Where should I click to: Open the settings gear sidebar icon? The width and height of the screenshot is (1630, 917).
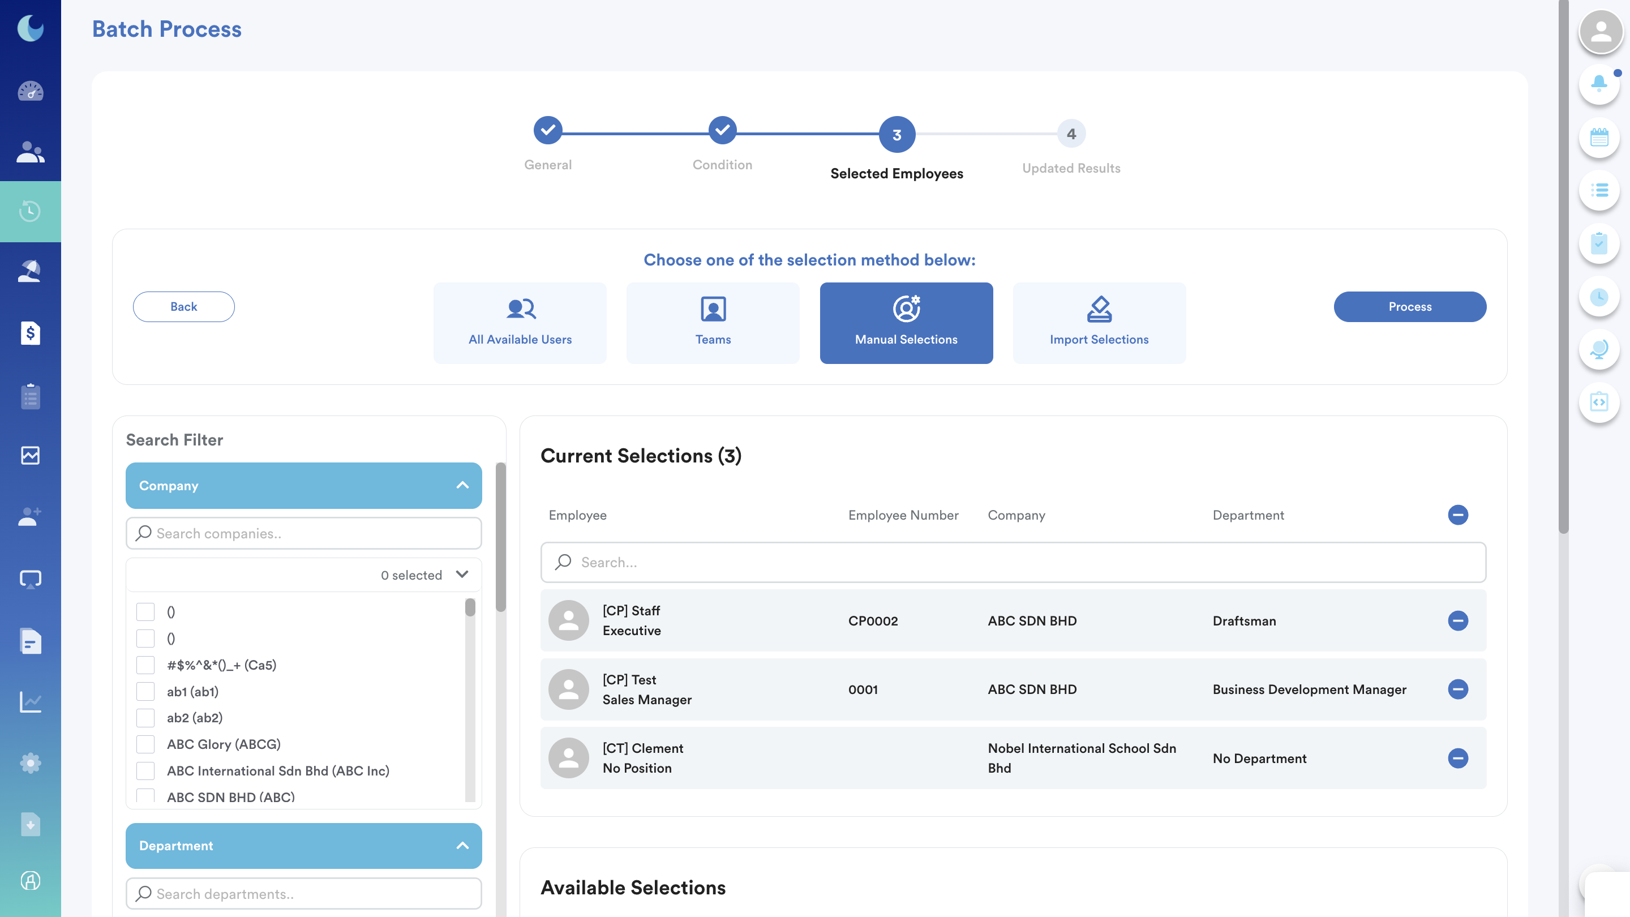(31, 762)
